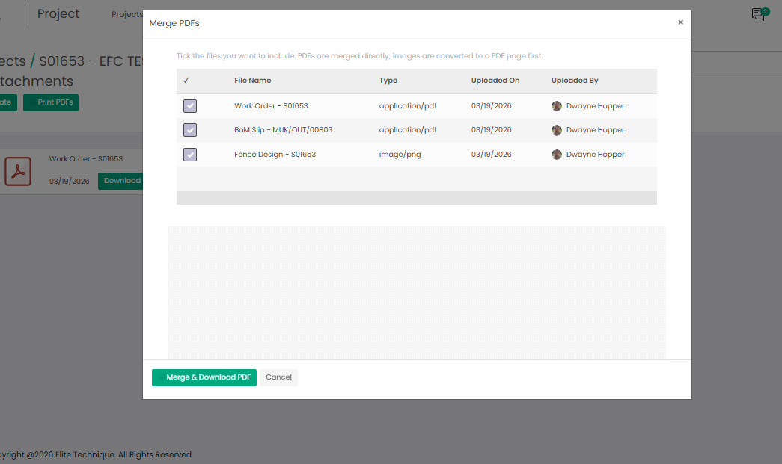Open the chat messages icon with badge
Viewport: 782px width, 464px height.
pyautogui.click(x=759, y=14)
